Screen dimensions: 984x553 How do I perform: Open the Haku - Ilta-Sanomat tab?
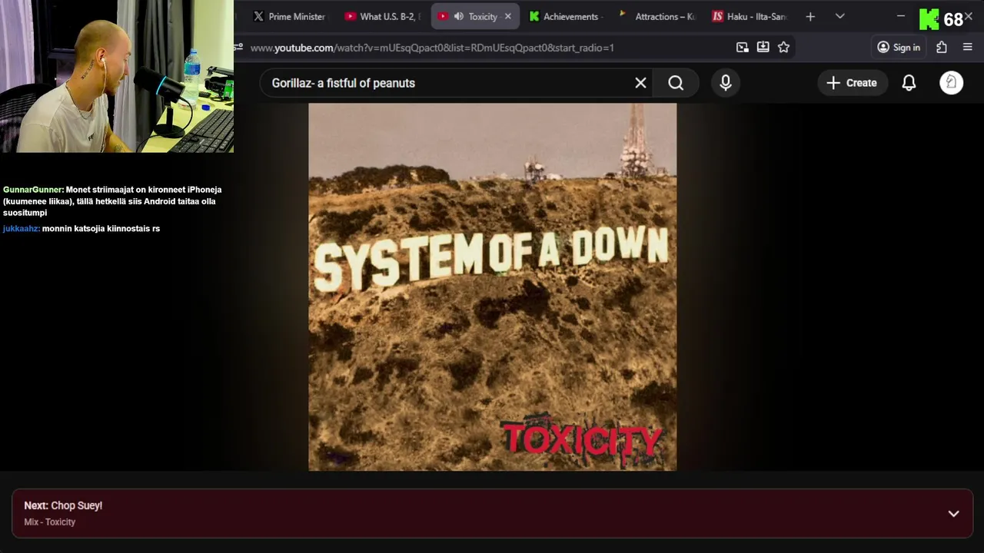click(750, 16)
